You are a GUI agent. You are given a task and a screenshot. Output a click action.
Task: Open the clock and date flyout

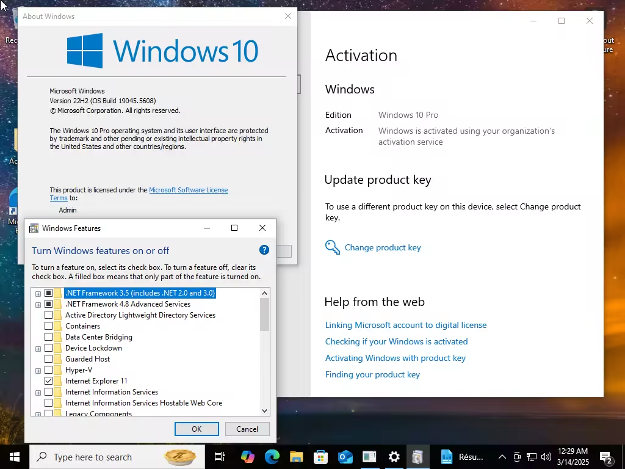click(x=573, y=457)
